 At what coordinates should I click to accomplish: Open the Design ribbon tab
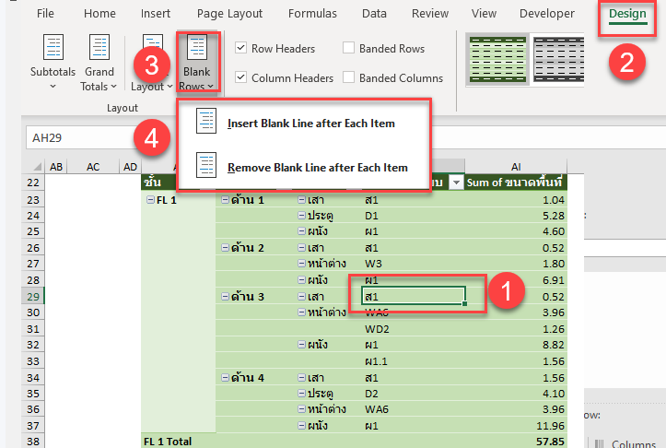click(626, 14)
